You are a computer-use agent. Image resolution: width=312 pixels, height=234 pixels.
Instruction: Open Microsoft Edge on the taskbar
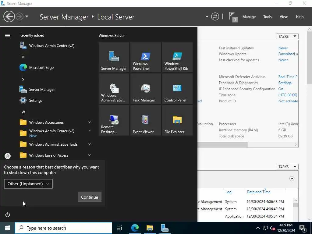click(x=135, y=228)
